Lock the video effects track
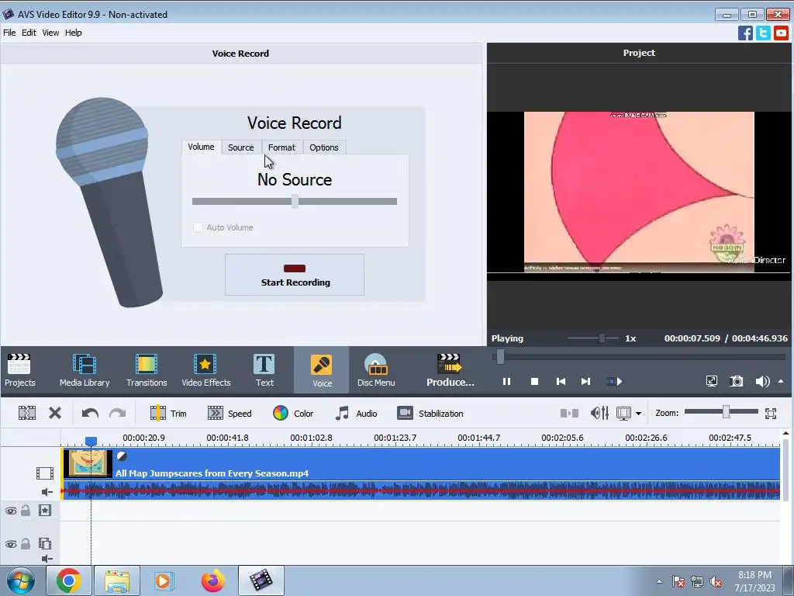 pos(26,511)
